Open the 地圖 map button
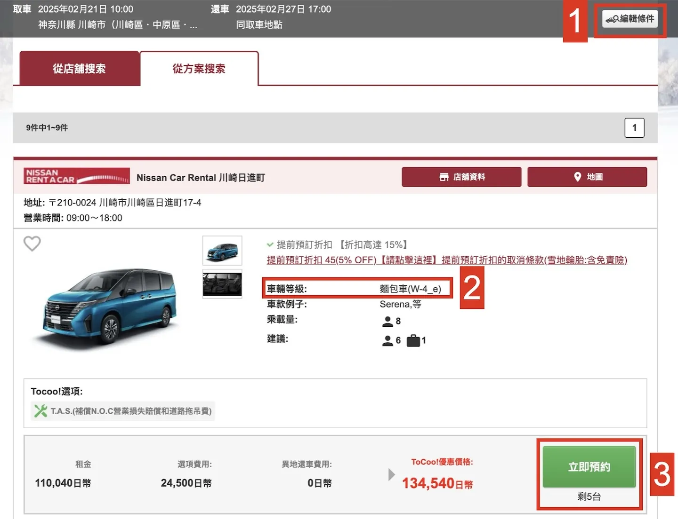This screenshot has height=519, width=678. pos(587,177)
